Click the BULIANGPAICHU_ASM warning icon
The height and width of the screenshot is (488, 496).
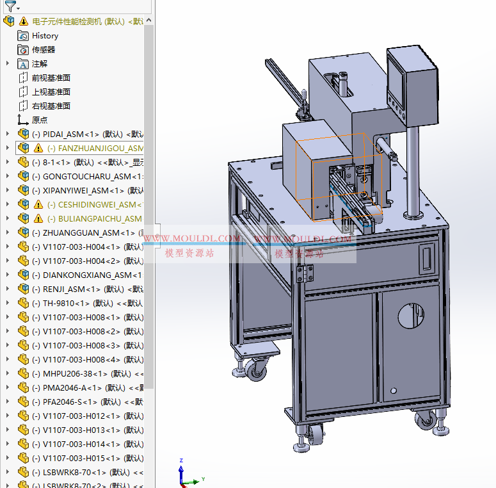pyautogui.click(x=38, y=218)
